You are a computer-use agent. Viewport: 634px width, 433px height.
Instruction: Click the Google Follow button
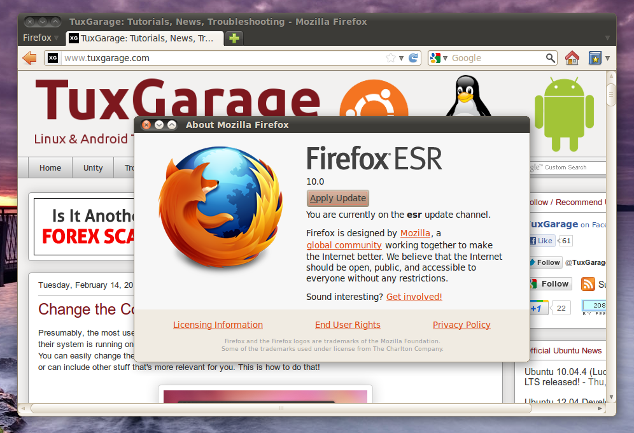[x=551, y=284]
